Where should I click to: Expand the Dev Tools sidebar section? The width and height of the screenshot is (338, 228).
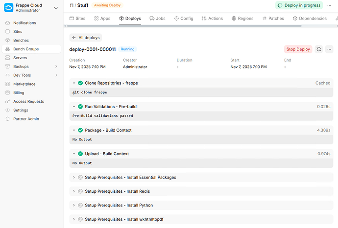(57, 75)
